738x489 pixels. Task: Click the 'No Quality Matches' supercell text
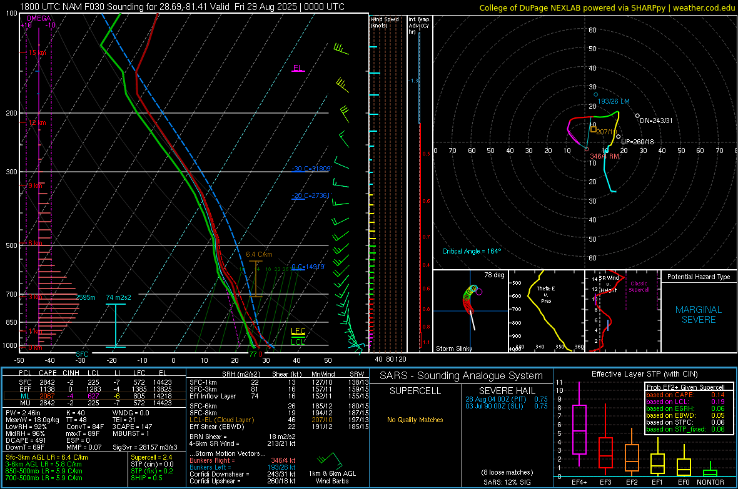tap(415, 420)
